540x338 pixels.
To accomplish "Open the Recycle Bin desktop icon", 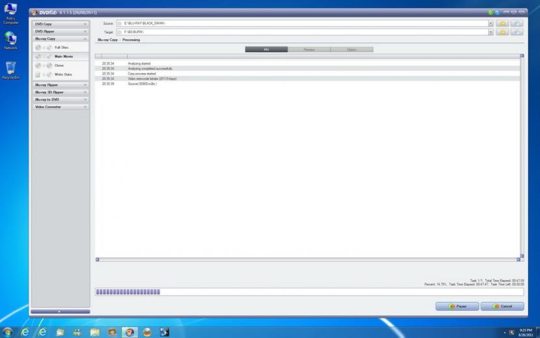I will click(10, 71).
